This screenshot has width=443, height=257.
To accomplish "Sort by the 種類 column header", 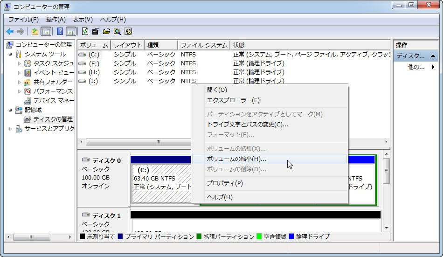I will click(161, 45).
